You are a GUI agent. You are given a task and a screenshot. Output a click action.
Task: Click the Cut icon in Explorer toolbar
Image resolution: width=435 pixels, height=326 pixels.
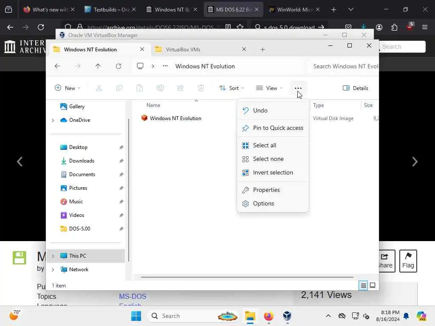coord(99,88)
